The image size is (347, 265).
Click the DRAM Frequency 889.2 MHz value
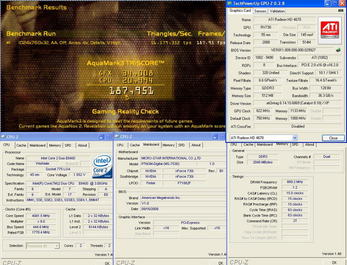(295, 182)
